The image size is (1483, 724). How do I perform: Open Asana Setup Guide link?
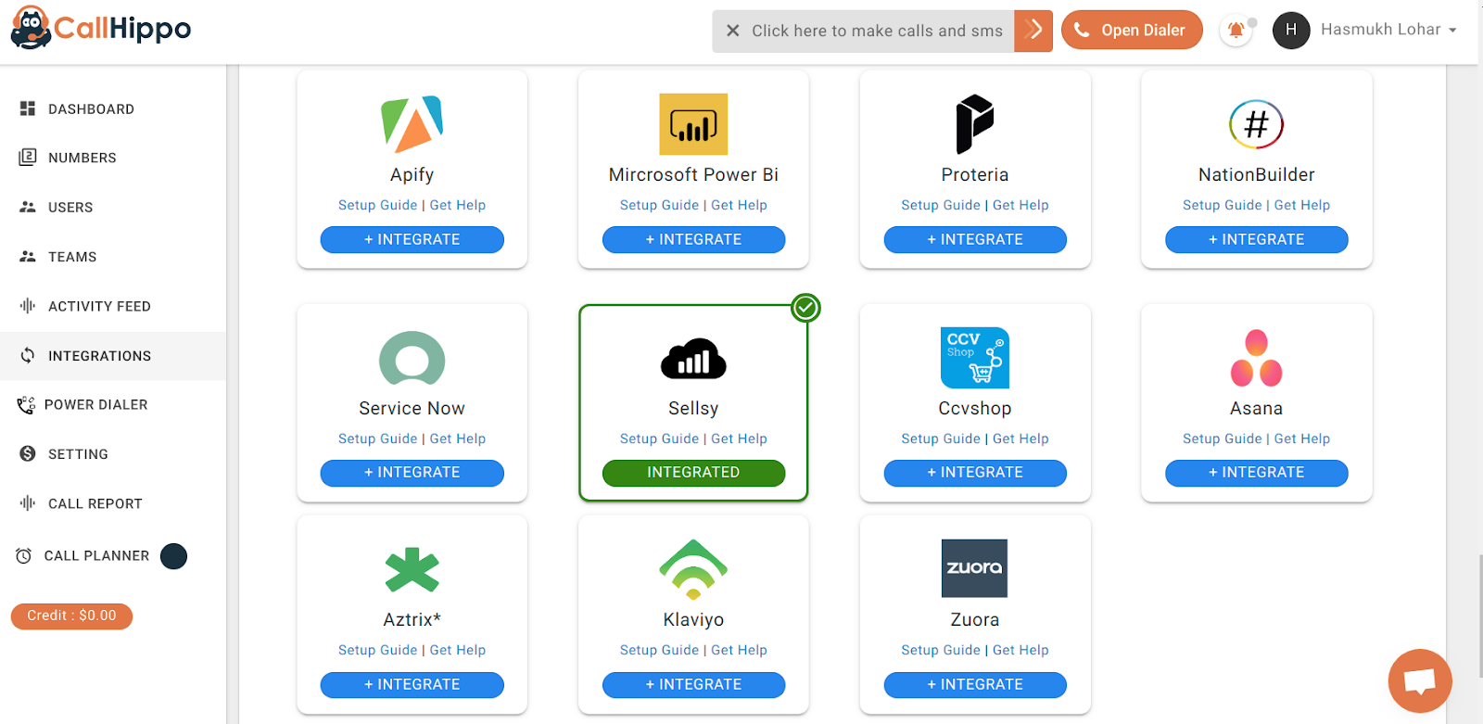(1222, 438)
